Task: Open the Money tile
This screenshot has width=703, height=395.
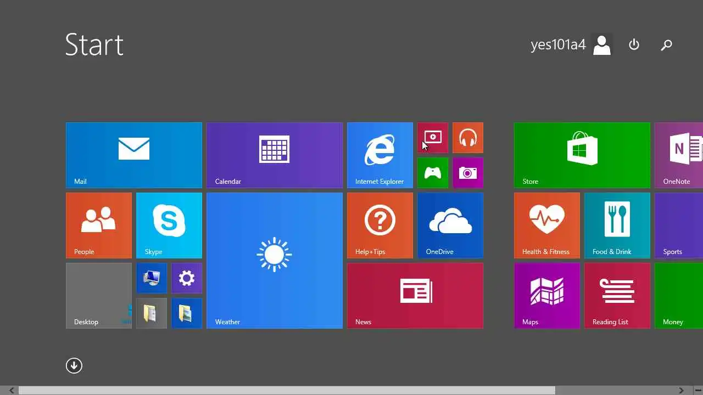Action: (x=679, y=296)
